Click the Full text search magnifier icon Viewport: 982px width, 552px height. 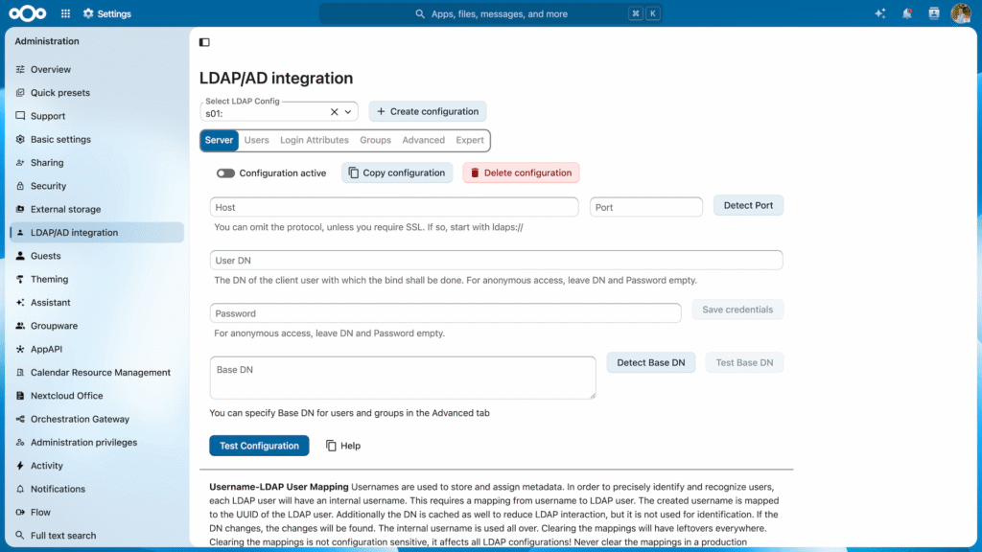(20, 535)
